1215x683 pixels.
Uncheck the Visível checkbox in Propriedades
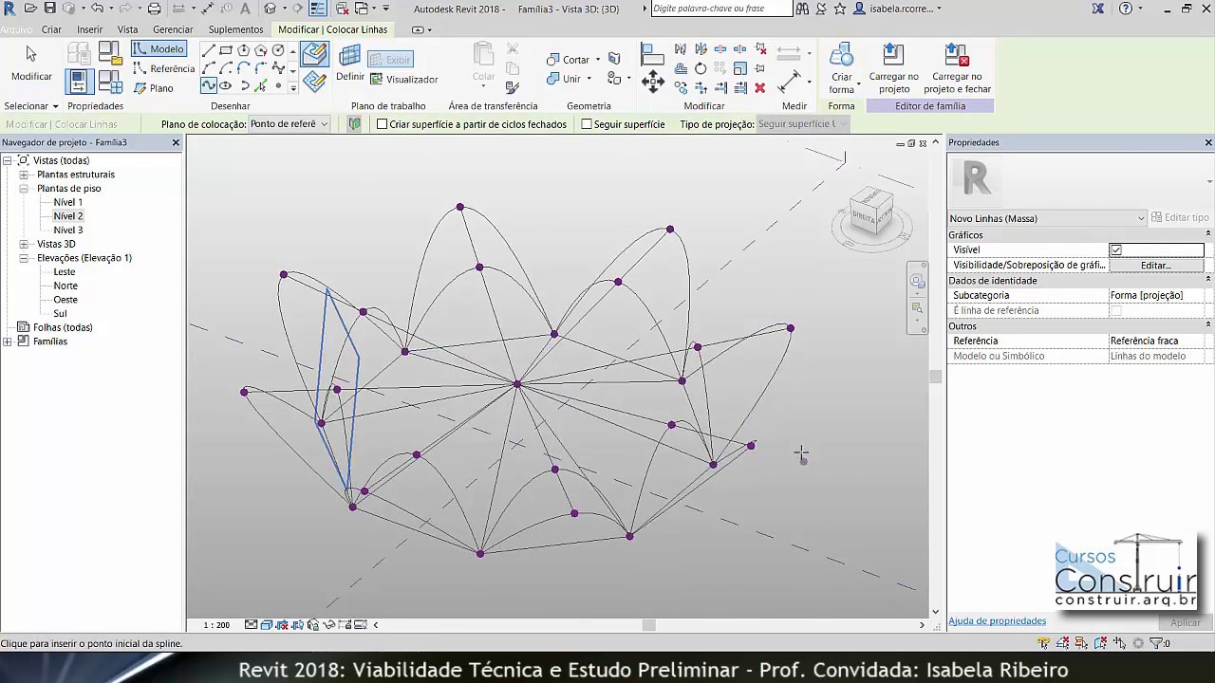click(1116, 249)
